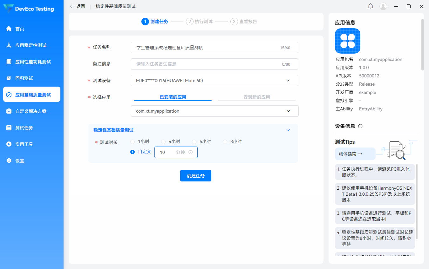Select the 8小时 duration option
The image size is (429, 269).
click(225, 142)
